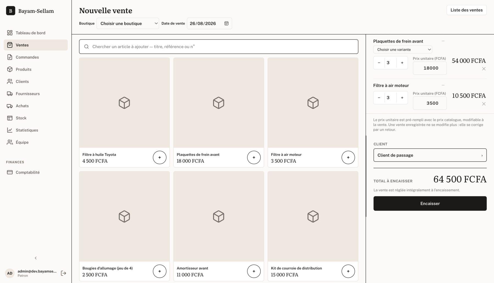Add Filtre à huile Toyota to the sale
This screenshot has height=283, width=494.
pos(159,157)
